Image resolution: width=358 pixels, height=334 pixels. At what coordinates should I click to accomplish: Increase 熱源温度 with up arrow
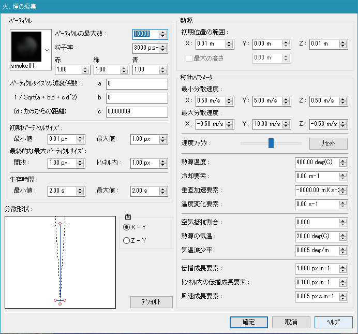[343, 160]
